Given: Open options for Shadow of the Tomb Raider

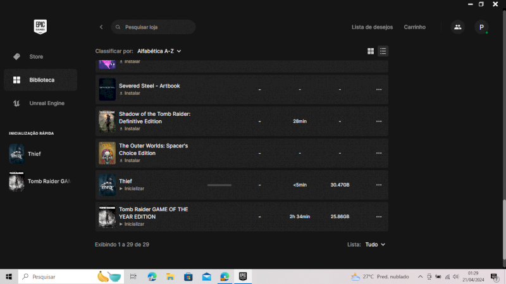Looking at the screenshot, I should tap(379, 121).
